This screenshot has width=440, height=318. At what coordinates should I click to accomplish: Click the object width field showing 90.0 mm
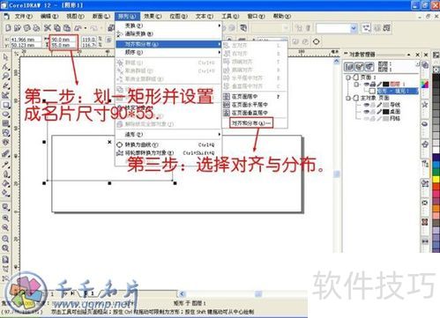coord(64,39)
